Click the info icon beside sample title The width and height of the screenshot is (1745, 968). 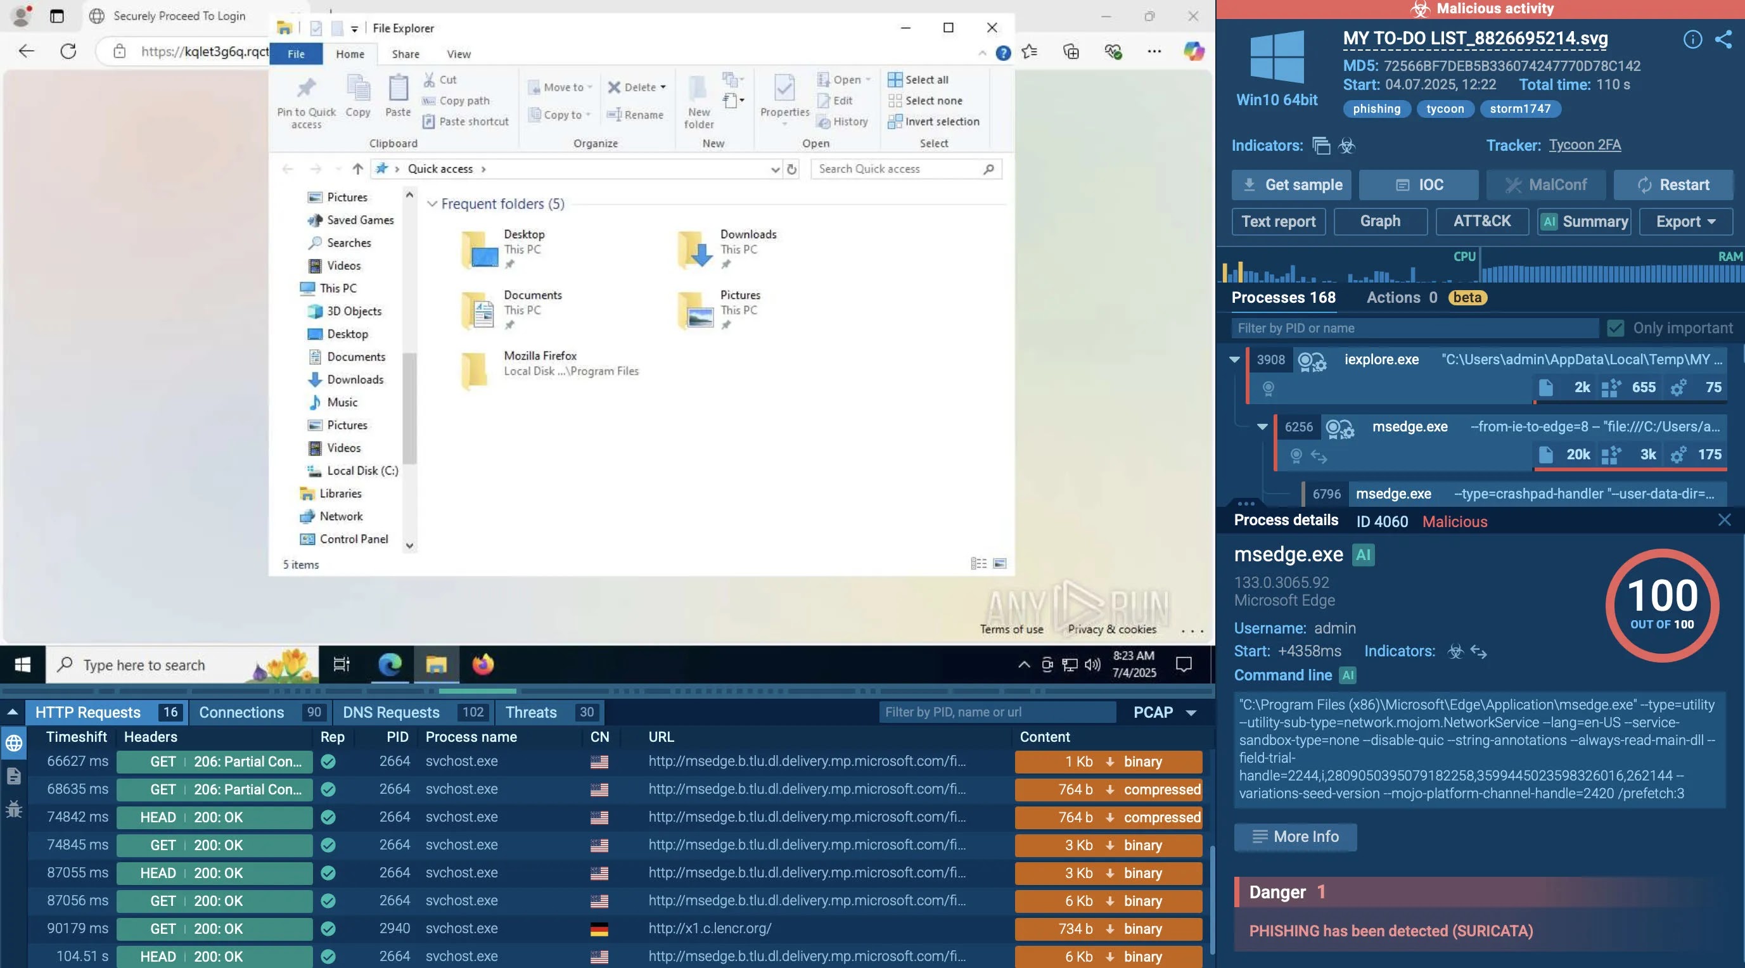(1692, 39)
